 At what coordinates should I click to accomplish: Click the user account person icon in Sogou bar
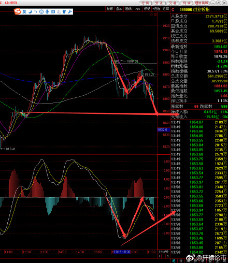pyautogui.click(x=59, y=11)
